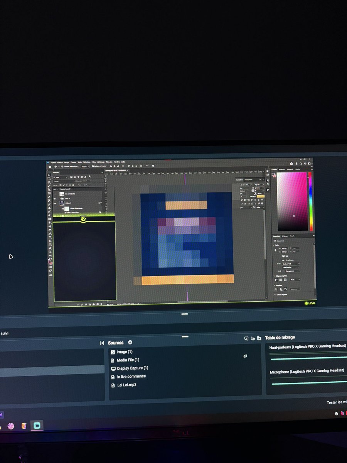The image size is (347, 463).
Task: Select the Brush tool
Action: pyautogui.click(x=49, y=204)
